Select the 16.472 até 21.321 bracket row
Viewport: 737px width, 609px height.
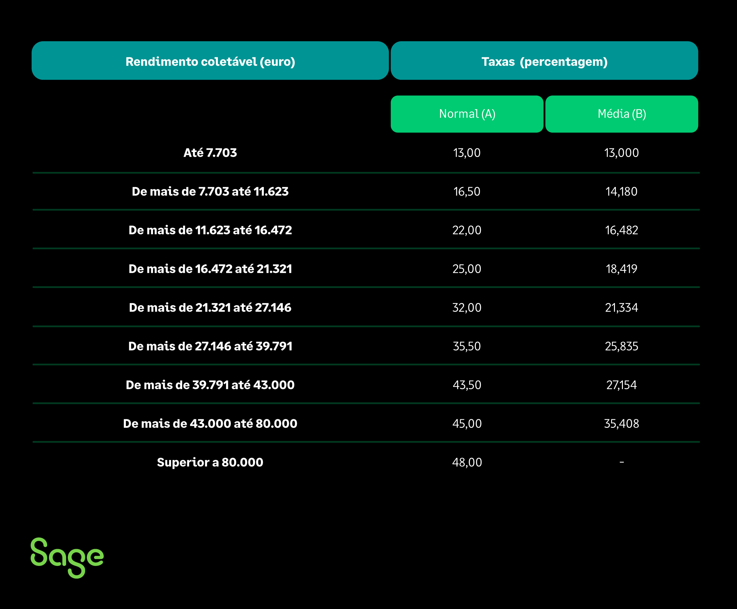pyautogui.click(x=210, y=269)
